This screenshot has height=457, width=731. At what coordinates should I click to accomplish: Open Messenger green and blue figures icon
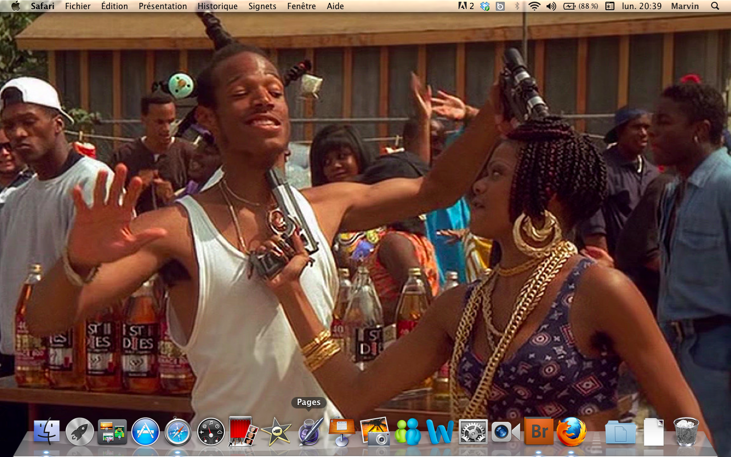(408, 432)
